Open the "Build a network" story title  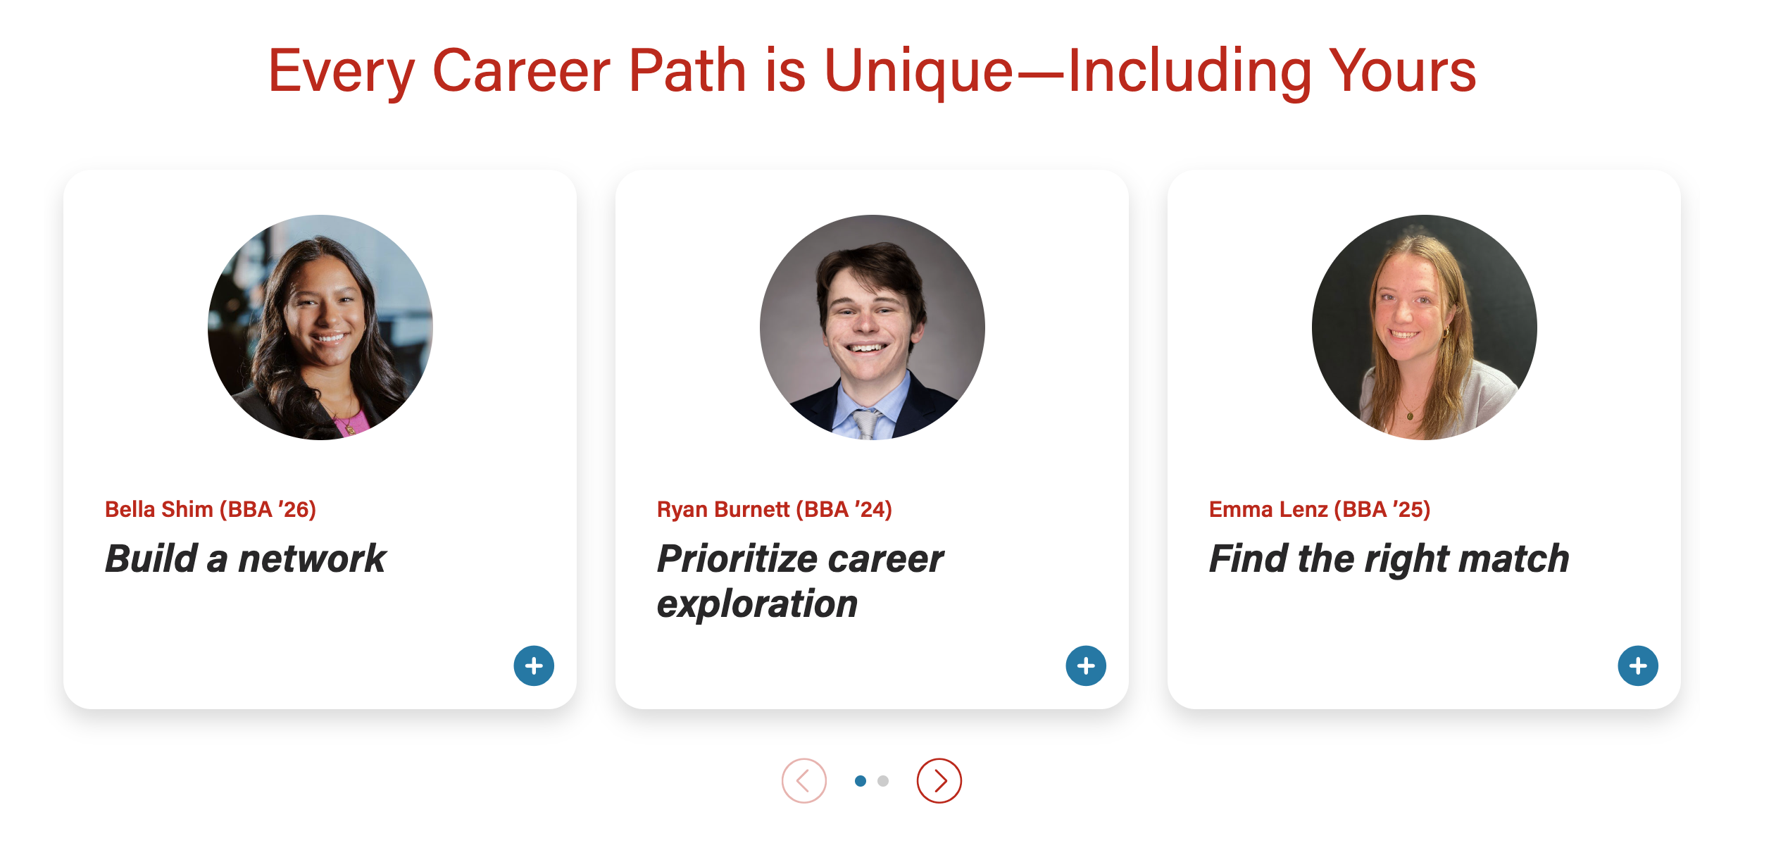[246, 558]
